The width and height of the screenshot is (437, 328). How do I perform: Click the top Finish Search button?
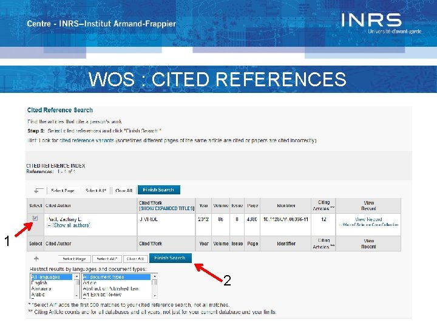pyautogui.click(x=159, y=190)
